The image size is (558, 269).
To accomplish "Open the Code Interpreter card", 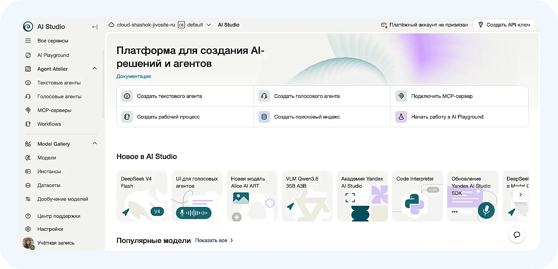I will click(417, 196).
